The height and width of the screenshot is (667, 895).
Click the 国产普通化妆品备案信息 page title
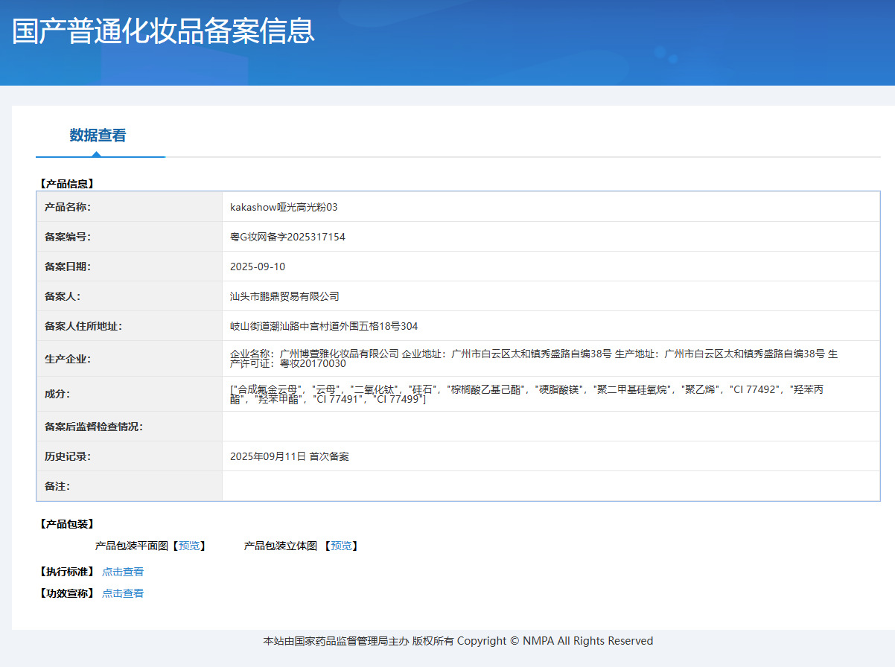pos(164,31)
